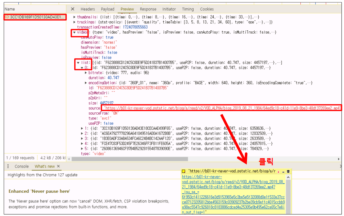
Task: Expand list item 2 with size 12032509
Action: (82, 133)
